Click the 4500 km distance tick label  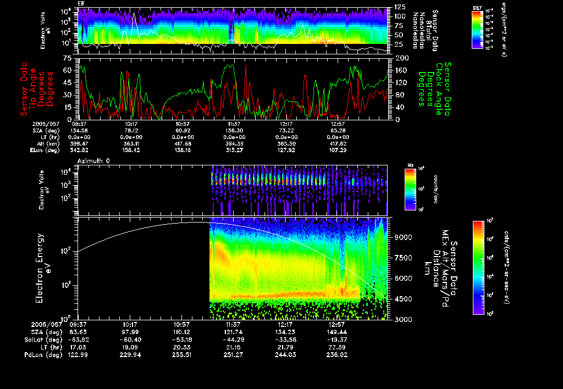(403, 299)
